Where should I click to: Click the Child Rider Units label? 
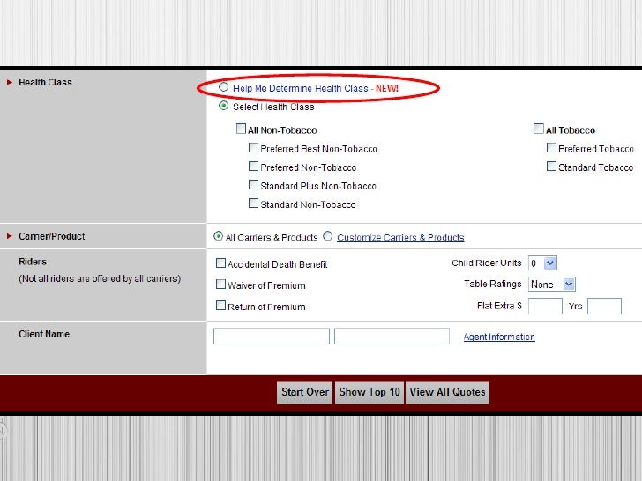[x=487, y=263]
